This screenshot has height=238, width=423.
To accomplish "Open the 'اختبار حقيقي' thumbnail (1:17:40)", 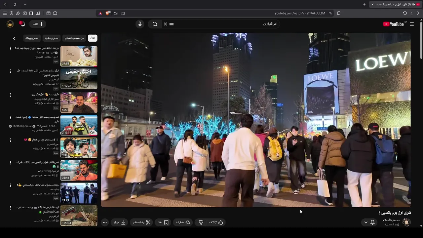I will pyautogui.click(x=79, y=79).
